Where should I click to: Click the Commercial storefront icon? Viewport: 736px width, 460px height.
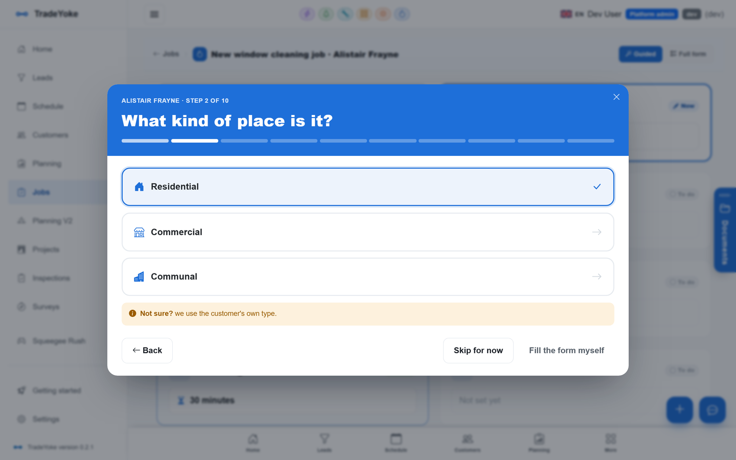click(139, 232)
